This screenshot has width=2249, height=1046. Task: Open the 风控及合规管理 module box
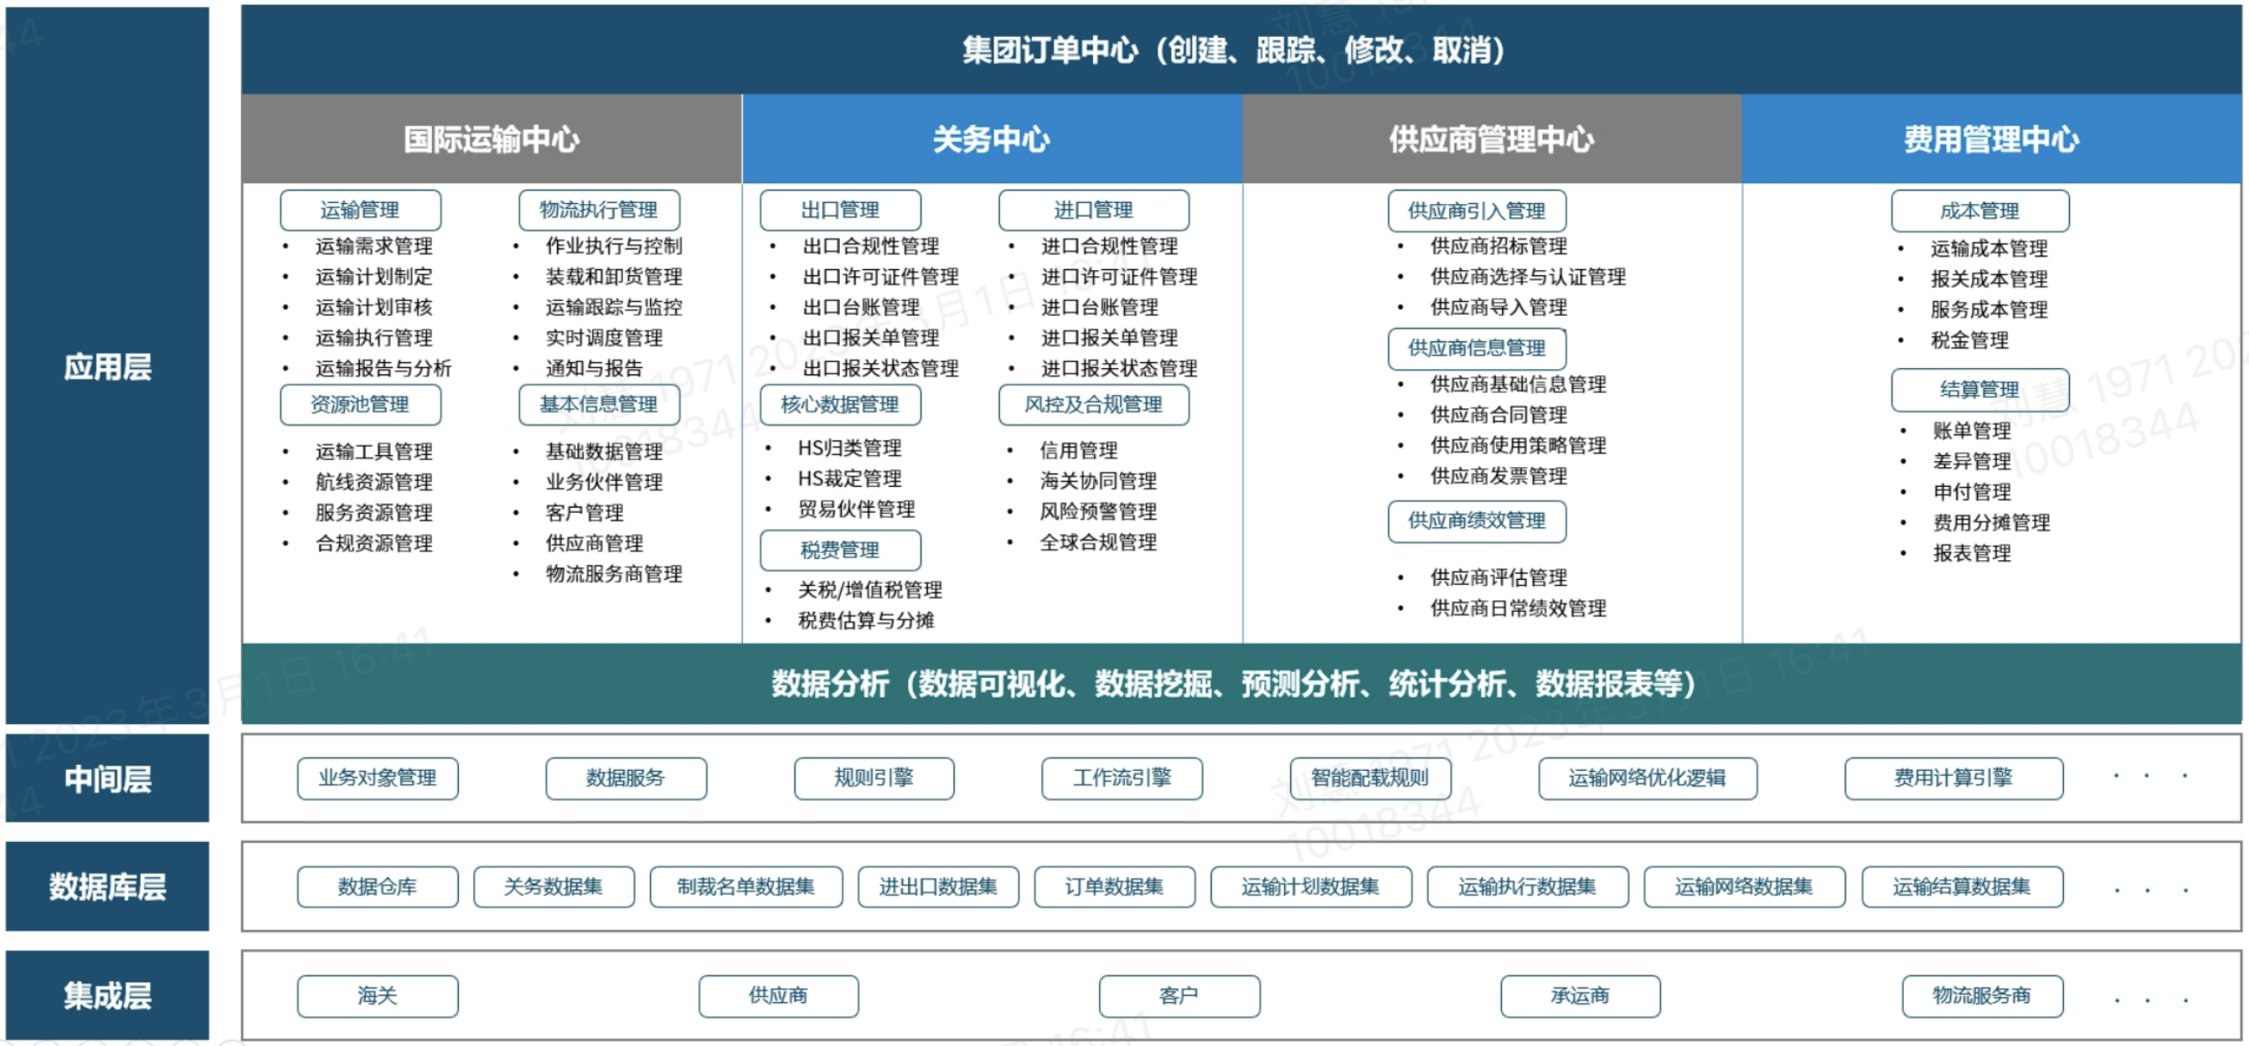1094,405
